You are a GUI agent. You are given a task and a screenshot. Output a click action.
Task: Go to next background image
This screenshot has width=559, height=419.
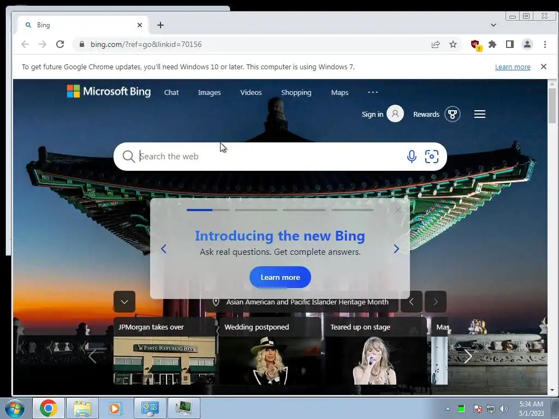point(435,302)
